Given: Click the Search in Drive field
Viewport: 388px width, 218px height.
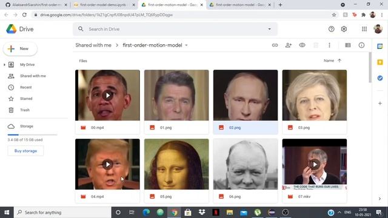Looking at the screenshot, I should coord(175,29).
